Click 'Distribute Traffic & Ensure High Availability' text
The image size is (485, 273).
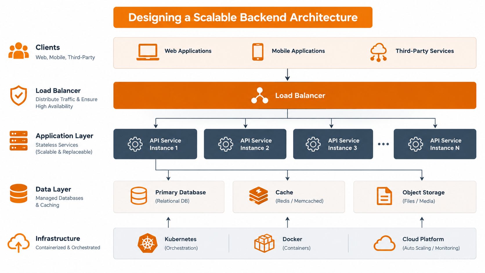coord(66,103)
